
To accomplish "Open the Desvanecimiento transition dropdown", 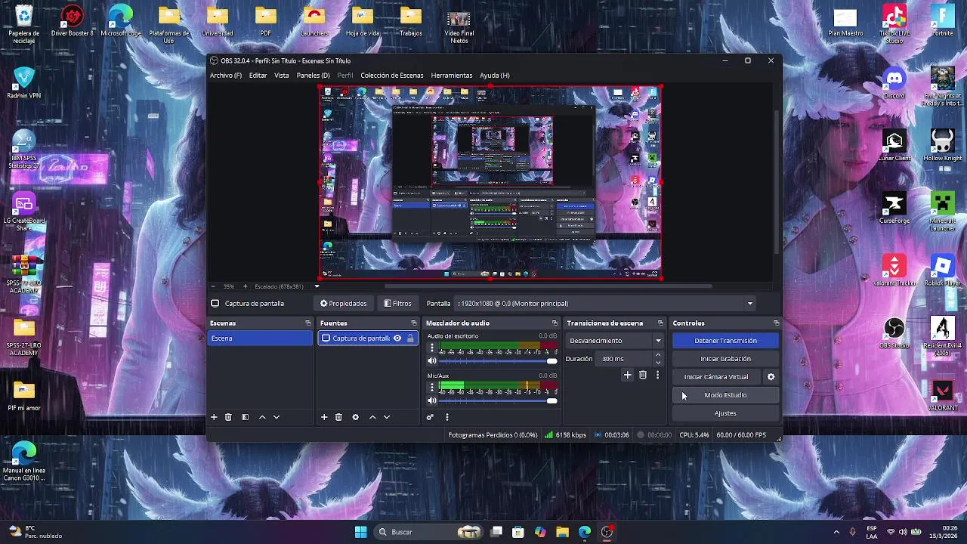I will [615, 341].
